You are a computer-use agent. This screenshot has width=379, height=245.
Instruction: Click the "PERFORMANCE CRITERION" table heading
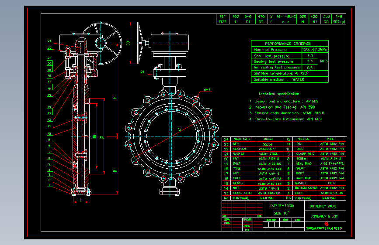[288, 44]
